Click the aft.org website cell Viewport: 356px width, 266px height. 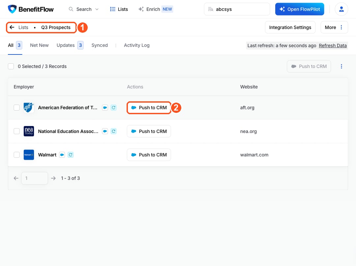(x=247, y=108)
